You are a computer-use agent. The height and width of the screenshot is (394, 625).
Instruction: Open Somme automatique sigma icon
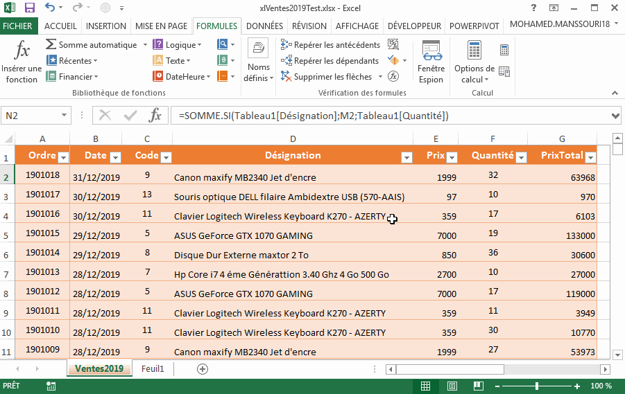click(x=51, y=44)
